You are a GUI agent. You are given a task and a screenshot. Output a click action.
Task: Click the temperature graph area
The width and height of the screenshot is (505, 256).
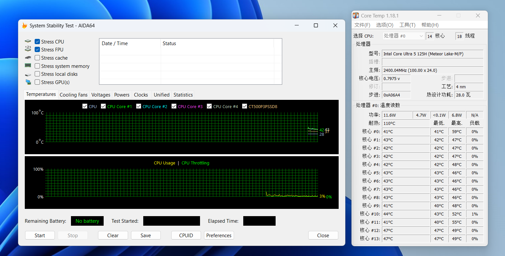(x=182, y=127)
